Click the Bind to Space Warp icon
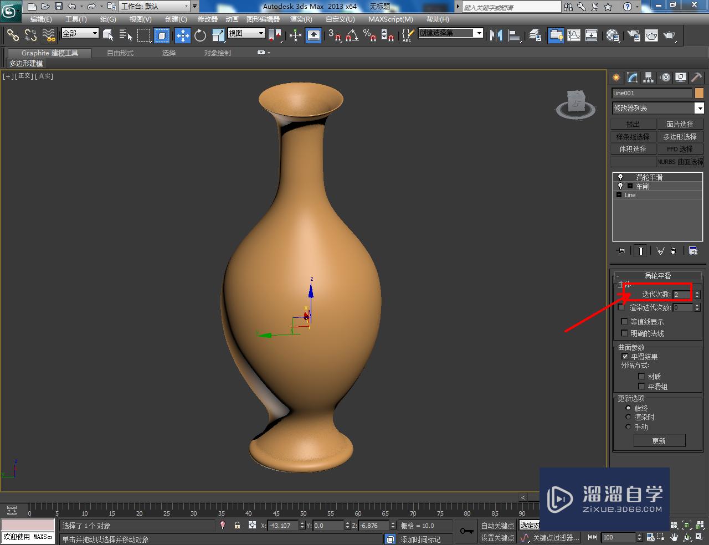This screenshot has height=545, width=709. click(49, 35)
